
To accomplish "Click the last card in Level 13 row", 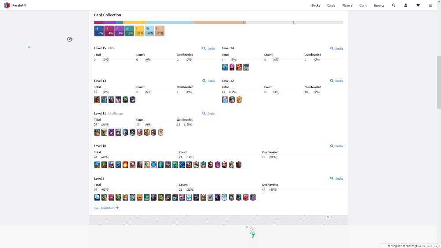I will point(132,100).
